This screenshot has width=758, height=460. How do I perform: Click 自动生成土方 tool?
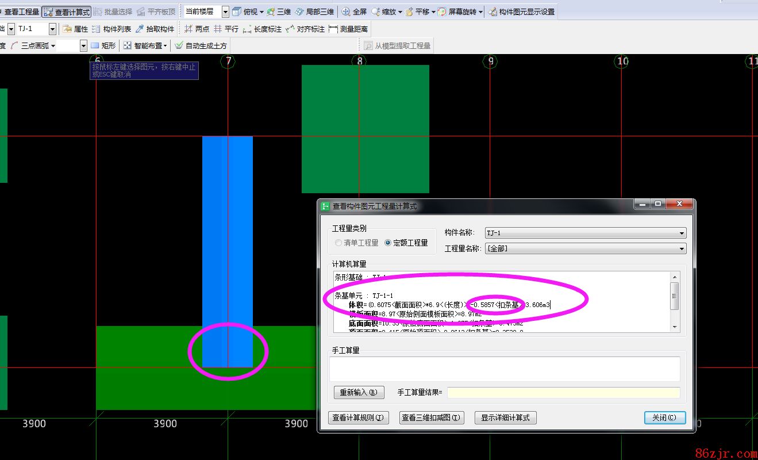click(x=201, y=45)
